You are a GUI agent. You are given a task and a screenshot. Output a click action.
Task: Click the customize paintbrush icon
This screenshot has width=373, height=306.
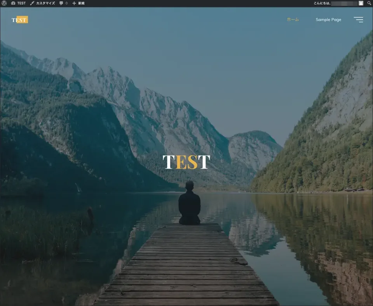[x=32, y=3]
